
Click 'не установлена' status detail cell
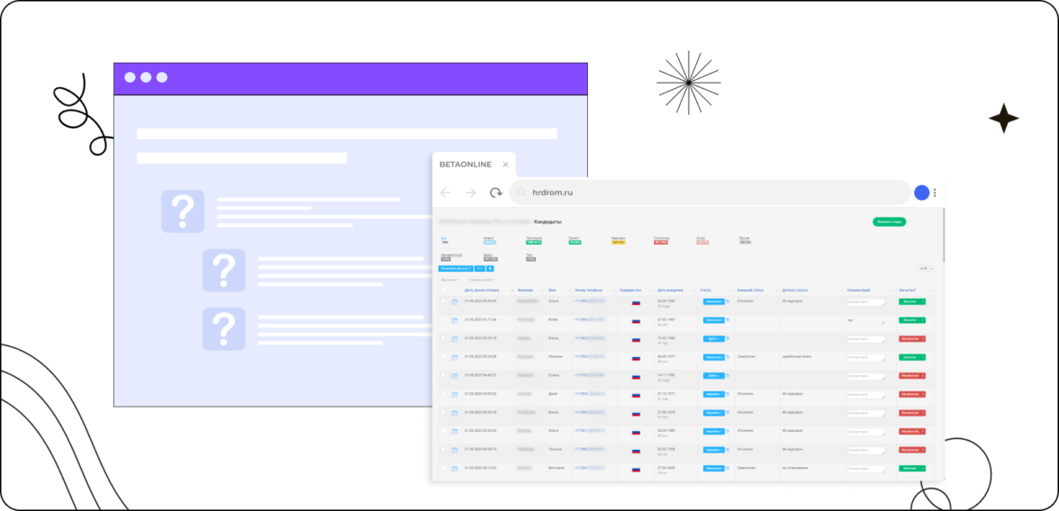(794, 467)
